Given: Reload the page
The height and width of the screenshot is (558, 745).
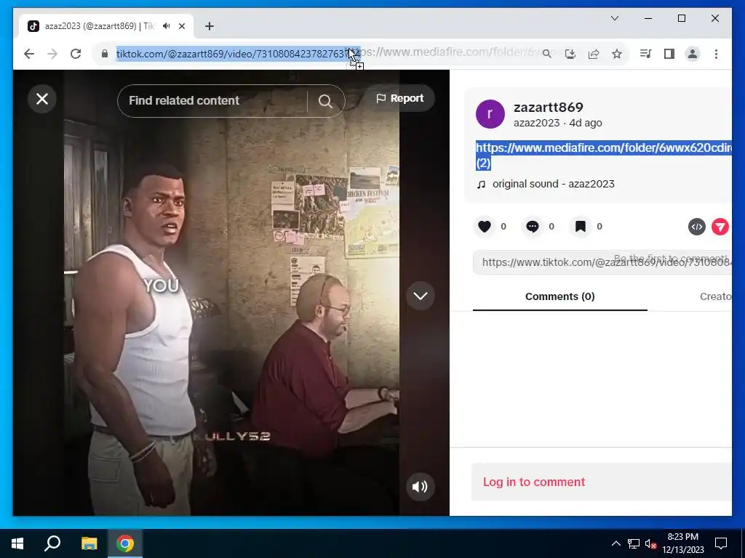Looking at the screenshot, I should [76, 54].
